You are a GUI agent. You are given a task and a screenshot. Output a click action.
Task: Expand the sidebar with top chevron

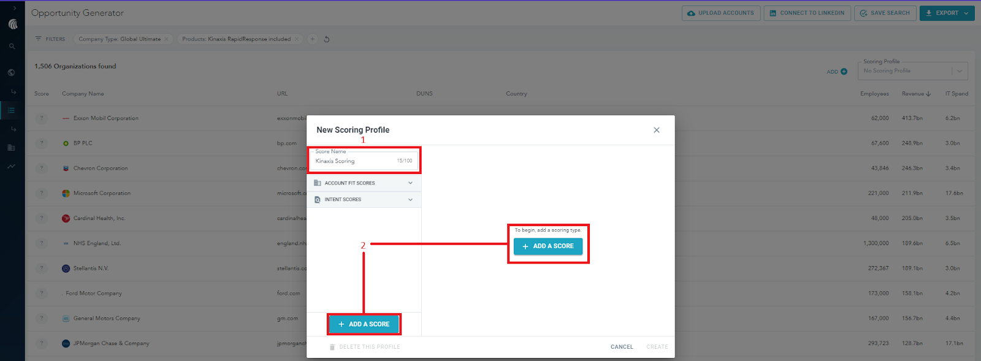pyautogui.click(x=14, y=8)
